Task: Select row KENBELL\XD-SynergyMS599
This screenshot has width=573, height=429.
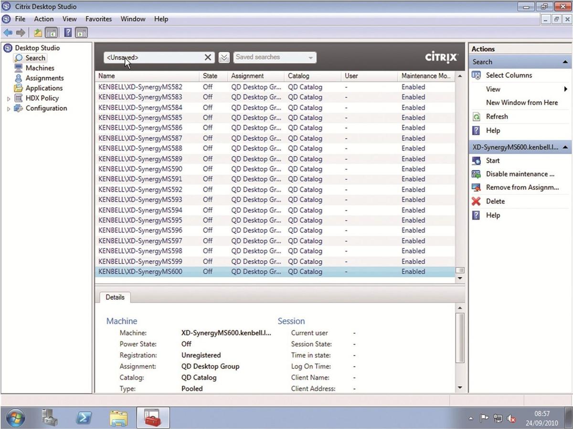Action: [x=276, y=261]
